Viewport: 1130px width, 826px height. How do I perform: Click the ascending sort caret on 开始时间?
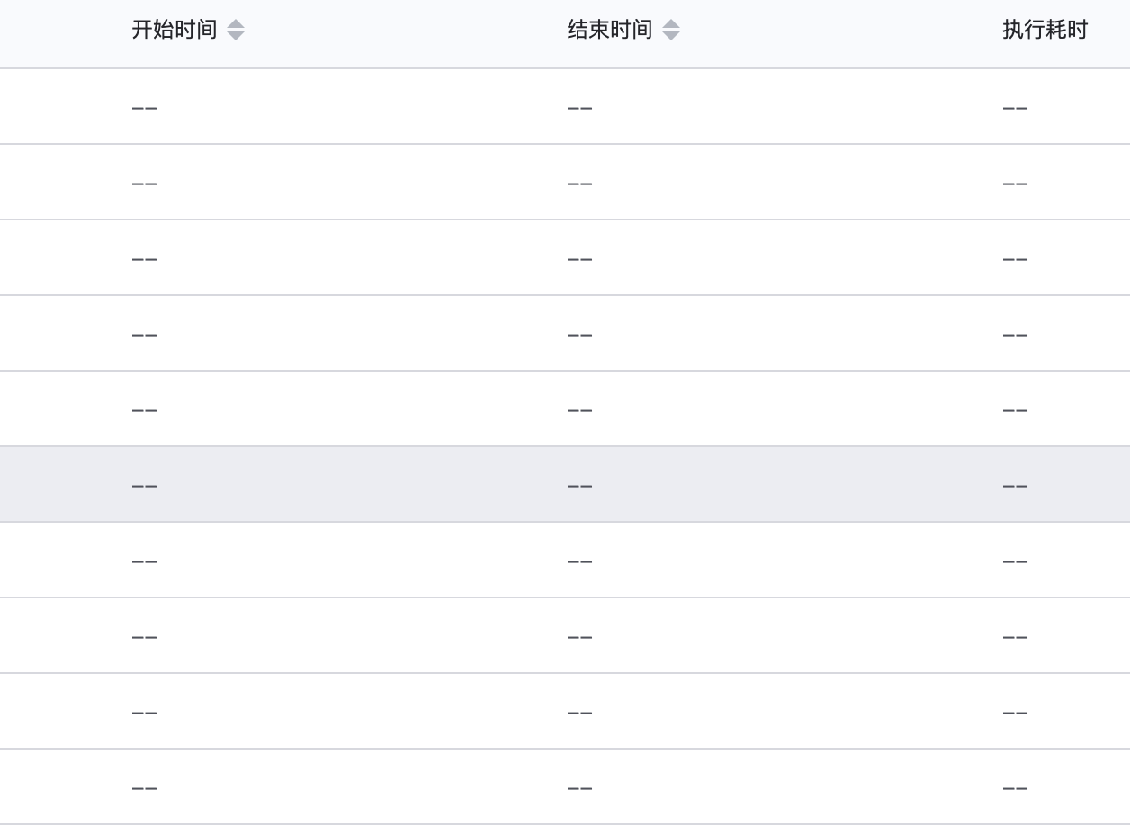point(235,24)
